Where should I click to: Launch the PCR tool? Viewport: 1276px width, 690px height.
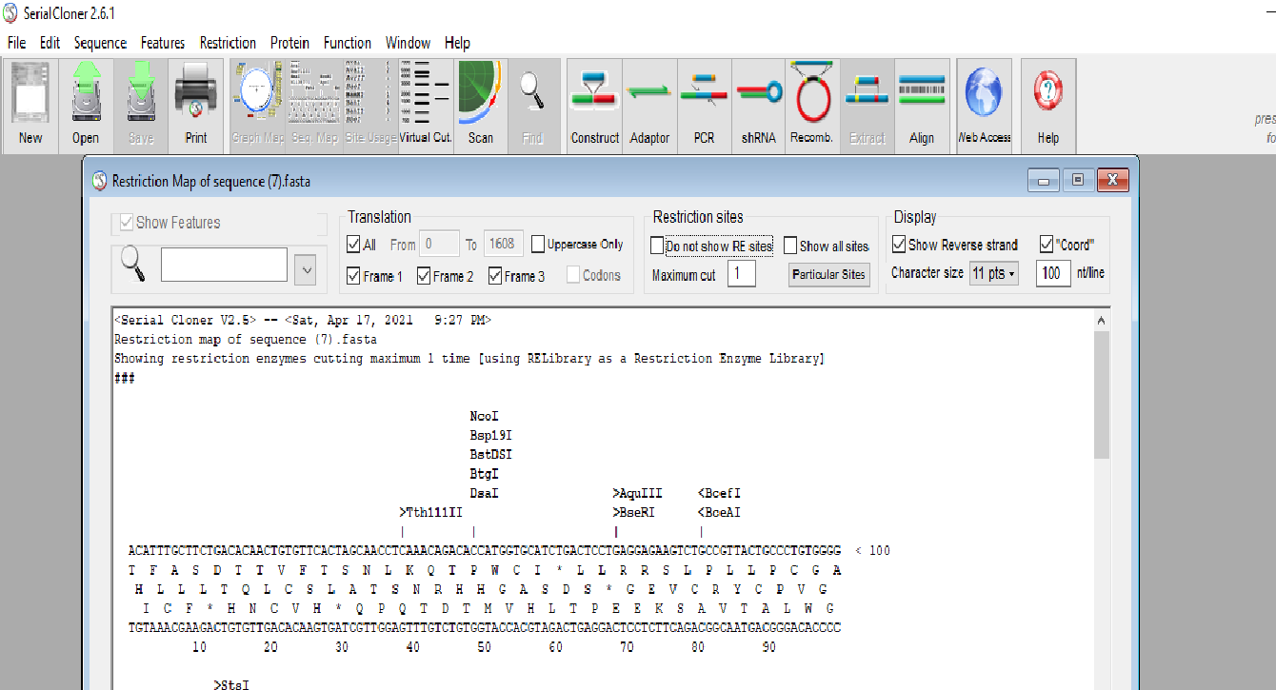(704, 105)
